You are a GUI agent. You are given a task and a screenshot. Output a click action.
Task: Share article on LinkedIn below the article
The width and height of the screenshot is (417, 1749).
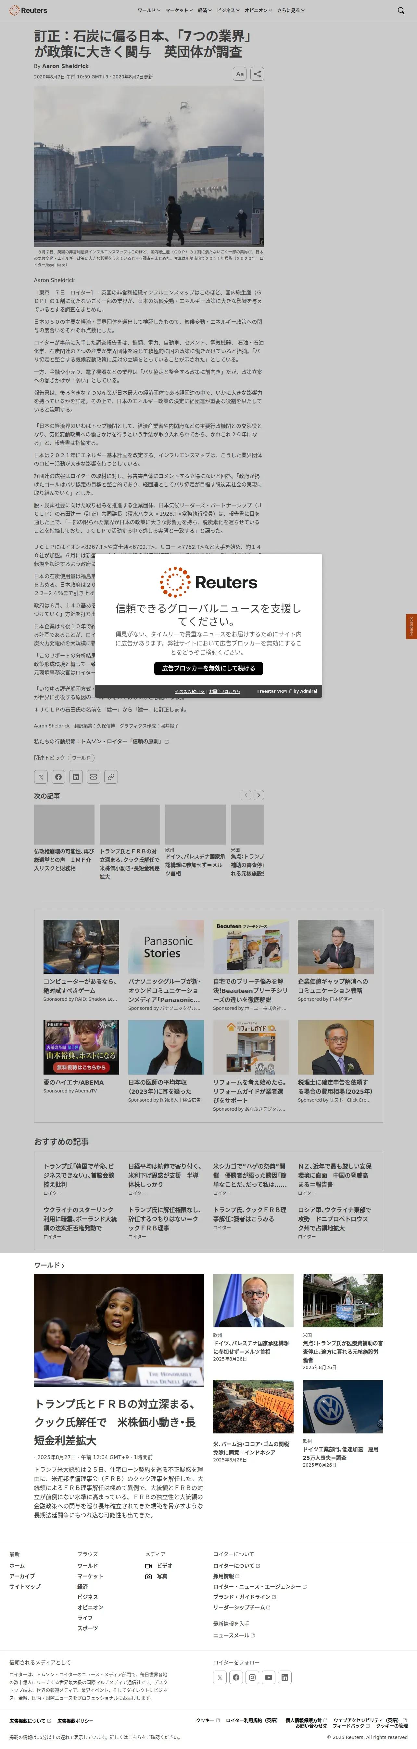(76, 777)
